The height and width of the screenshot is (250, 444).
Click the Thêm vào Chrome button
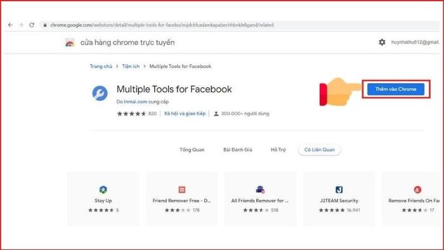coord(396,89)
